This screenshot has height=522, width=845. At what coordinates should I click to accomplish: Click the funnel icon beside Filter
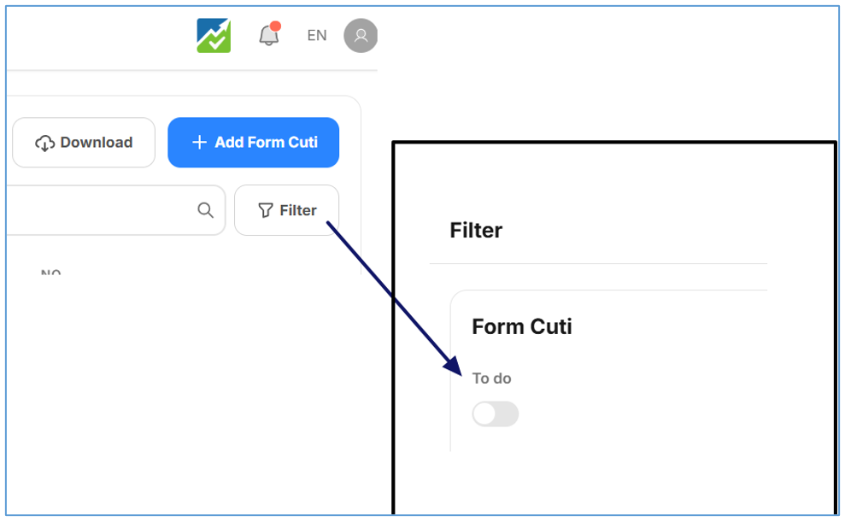coord(266,210)
